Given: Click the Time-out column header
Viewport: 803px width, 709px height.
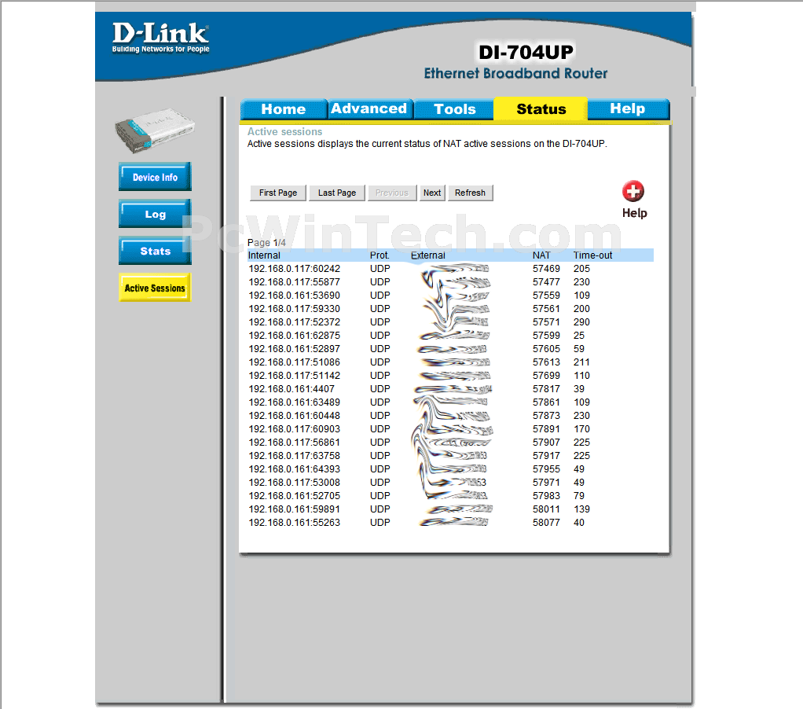Looking at the screenshot, I should pyautogui.click(x=592, y=255).
